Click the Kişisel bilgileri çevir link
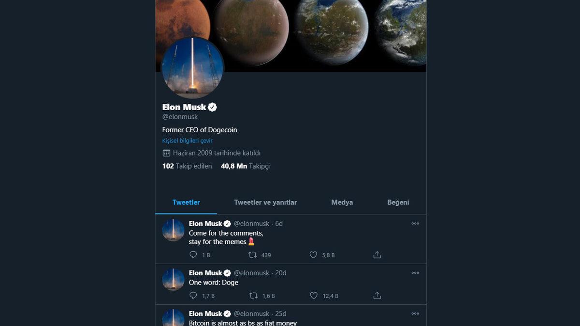580x326 pixels. pyautogui.click(x=188, y=140)
